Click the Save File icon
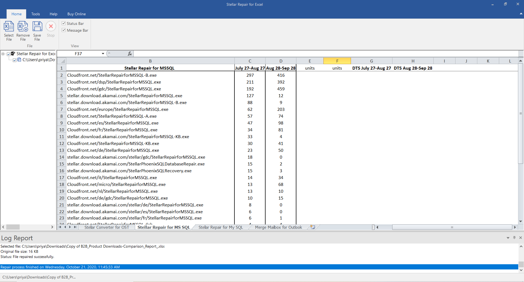The width and height of the screenshot is (524, 282). (x=37, y=27)
